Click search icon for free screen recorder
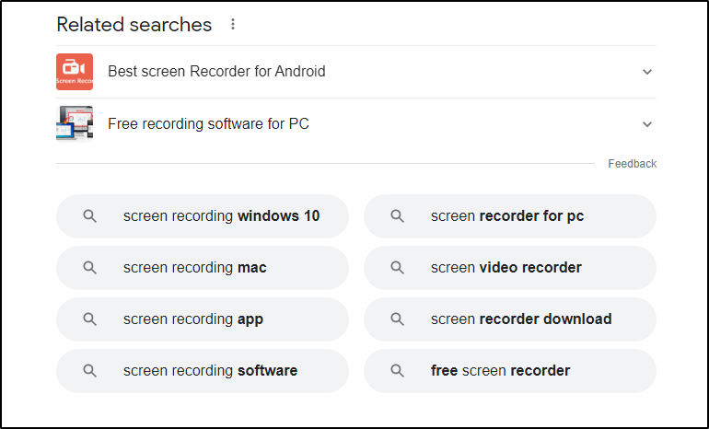The height and width of the screenshot is (429, 709). pyautogui.click(x=397, y=371)
